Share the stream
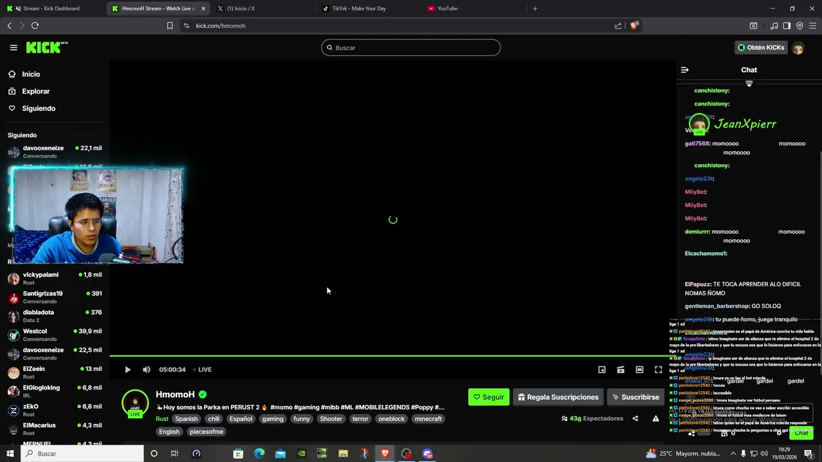The image size is (822, 462). tap(635, 418)
